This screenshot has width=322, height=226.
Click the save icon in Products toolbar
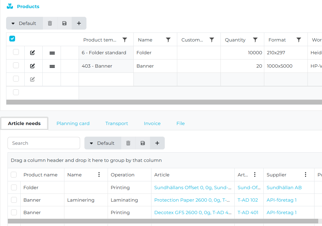(64, 23)
